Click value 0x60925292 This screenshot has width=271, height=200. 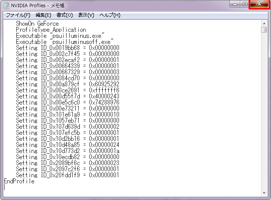click(104, 84)
